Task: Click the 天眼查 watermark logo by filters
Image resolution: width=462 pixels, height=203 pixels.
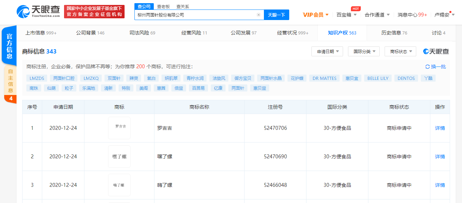Action: click(x=436, y=51)
